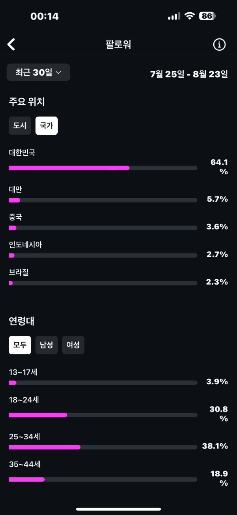The image size is (237, 515).
Task: Tap the clock showing 00:14
Action: (x=44, y=16)
